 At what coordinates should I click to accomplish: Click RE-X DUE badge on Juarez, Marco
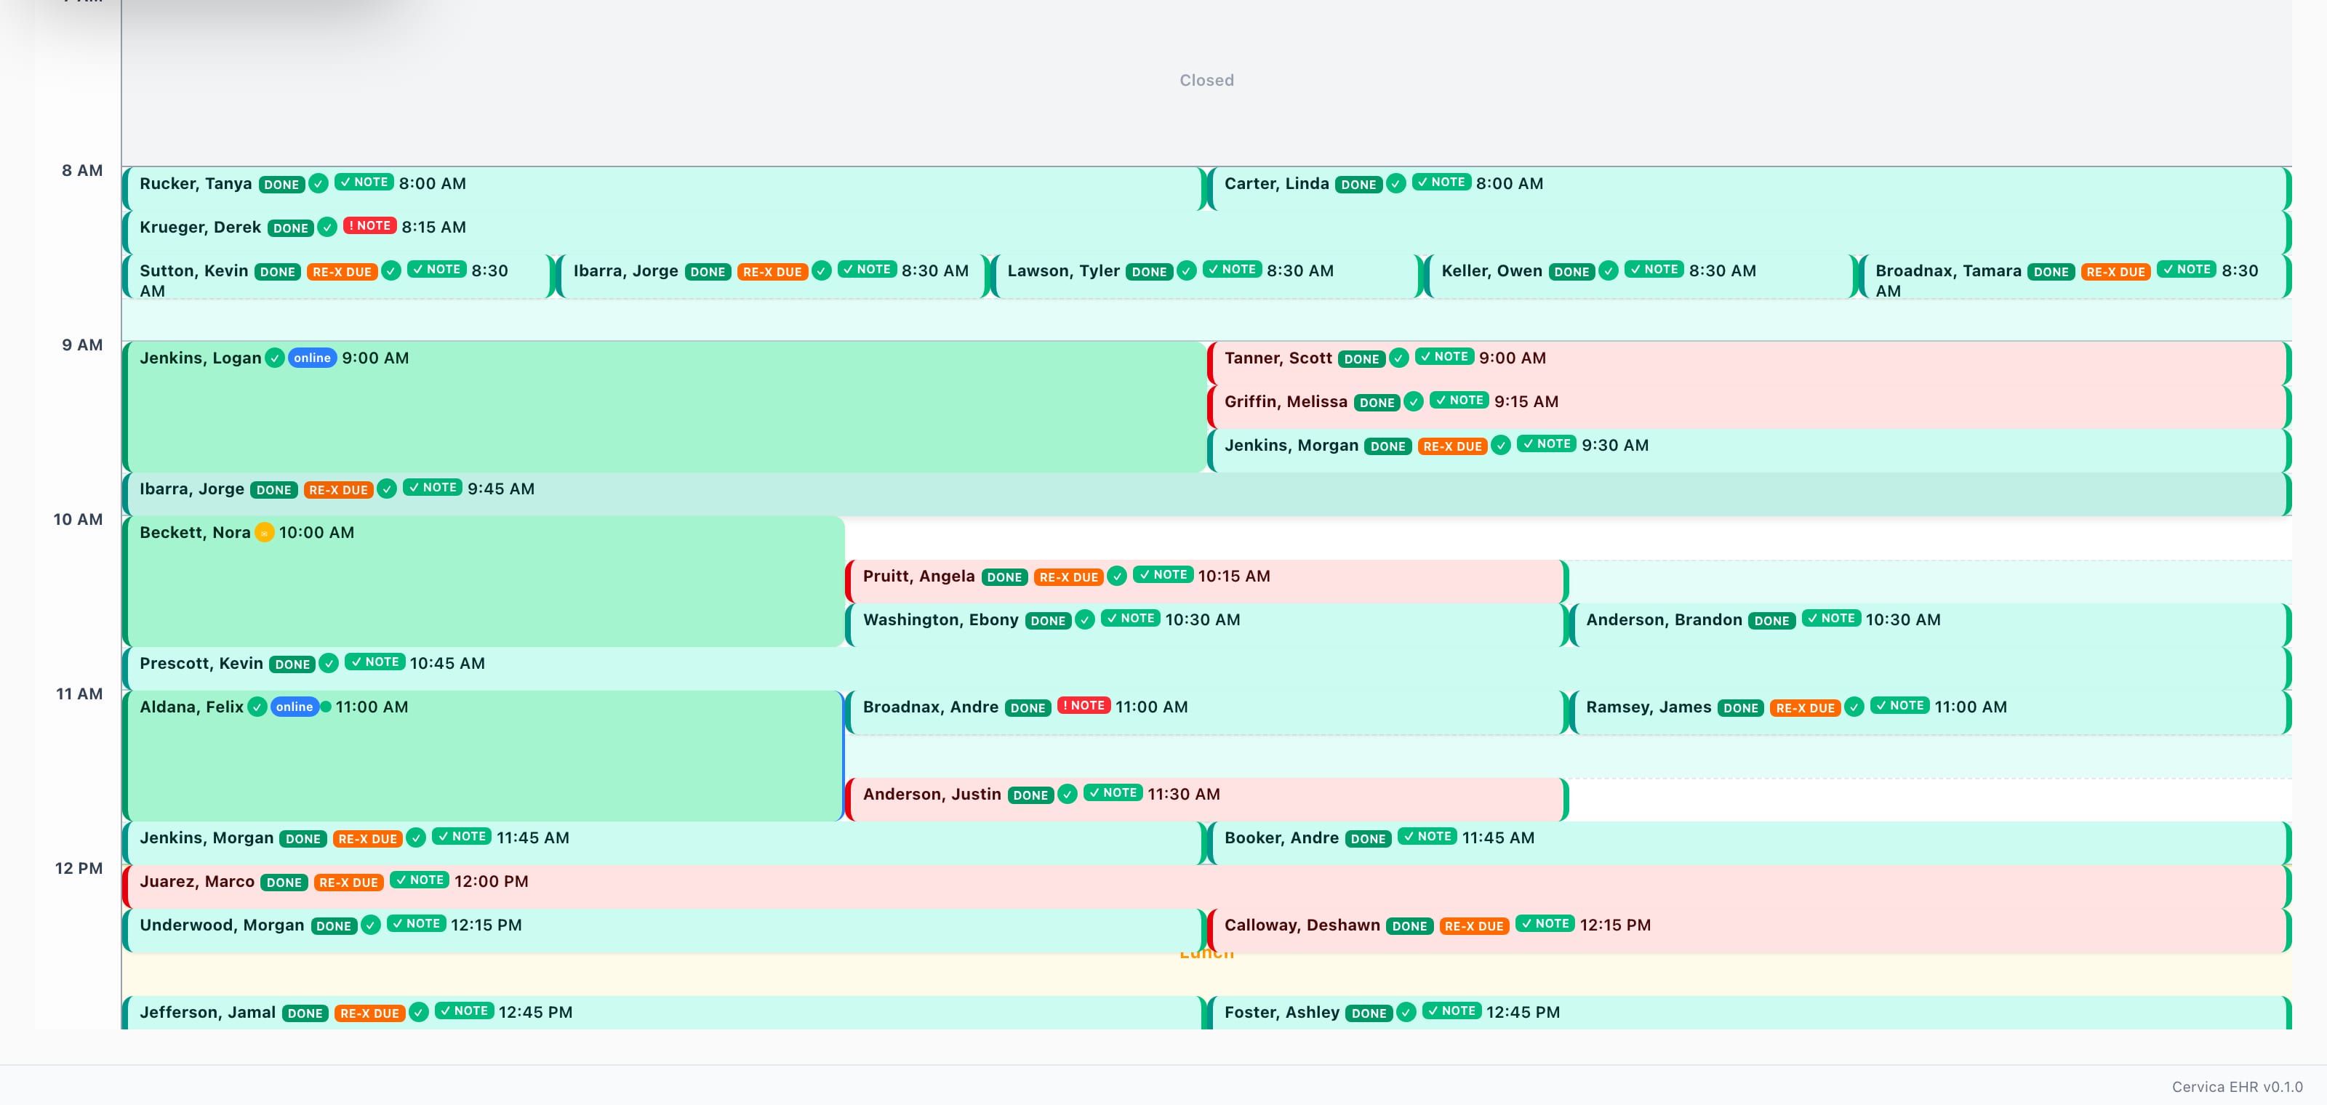(348, 883)
